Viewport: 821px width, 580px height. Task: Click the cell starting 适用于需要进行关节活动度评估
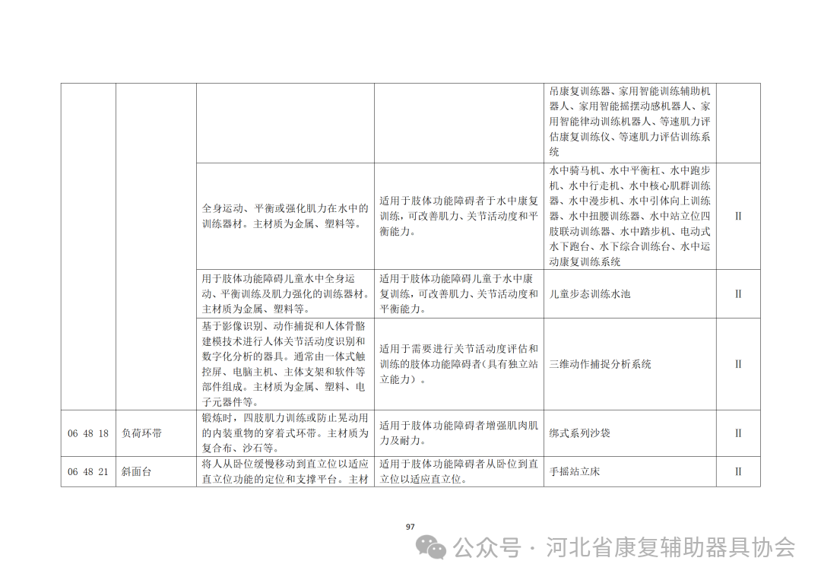point(459,364)
